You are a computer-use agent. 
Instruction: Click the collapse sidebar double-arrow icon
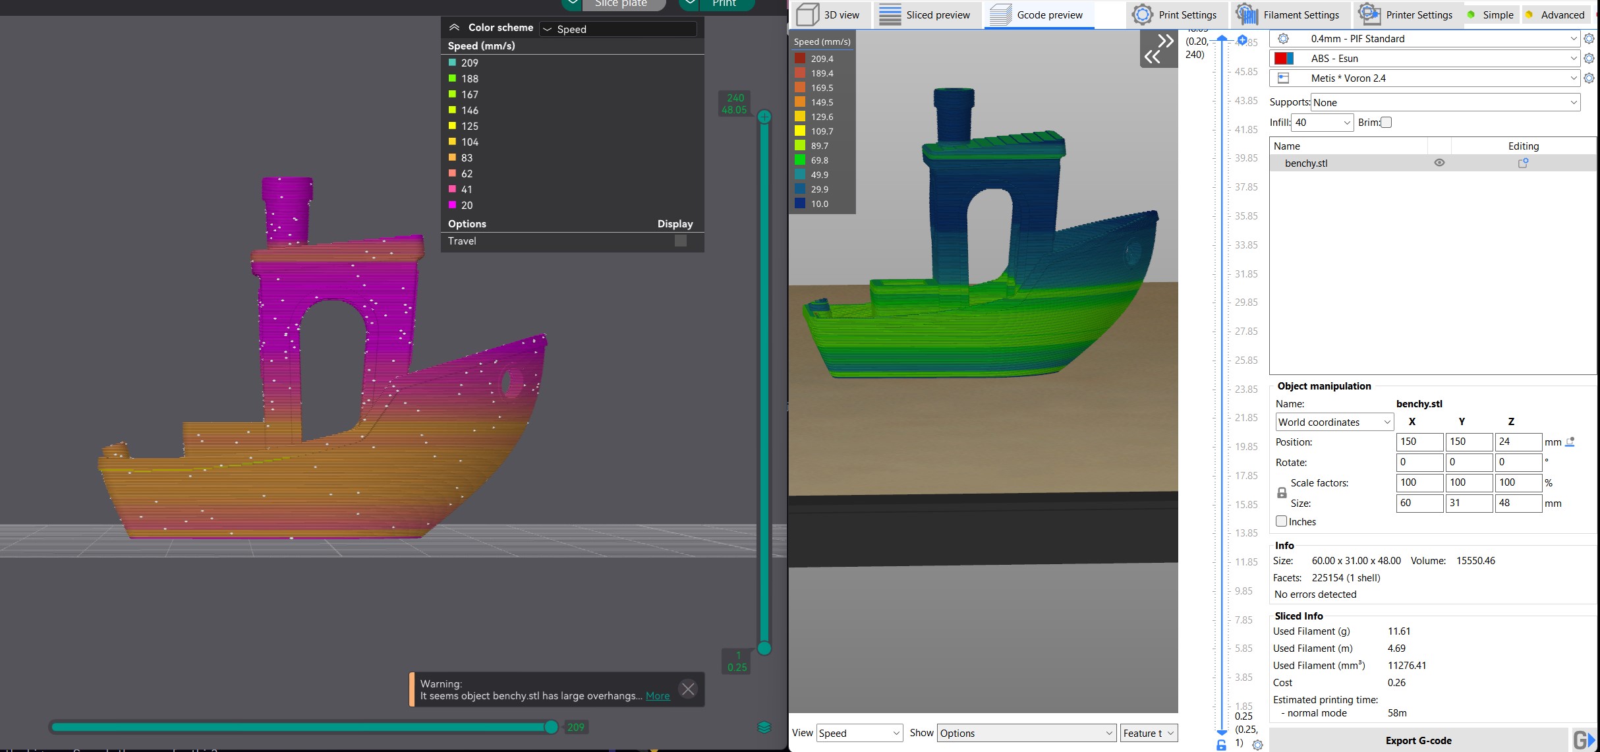pyautogui.click(x=1159, y=49)
